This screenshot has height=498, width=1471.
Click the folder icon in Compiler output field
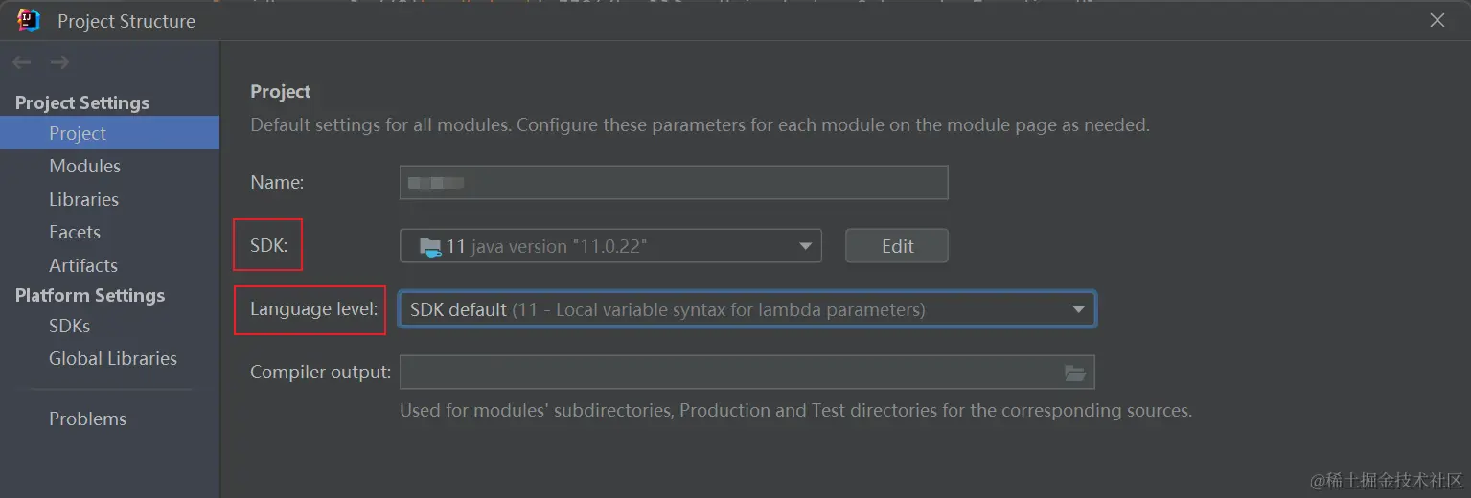tap(1075, 373)
